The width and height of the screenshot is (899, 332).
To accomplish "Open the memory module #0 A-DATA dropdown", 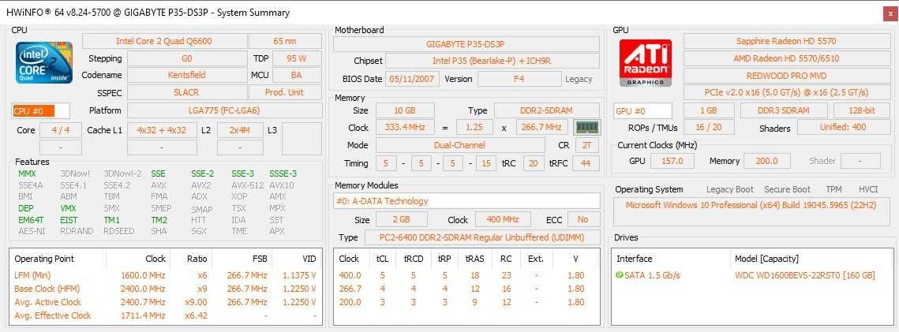I will tap(466, 201).
